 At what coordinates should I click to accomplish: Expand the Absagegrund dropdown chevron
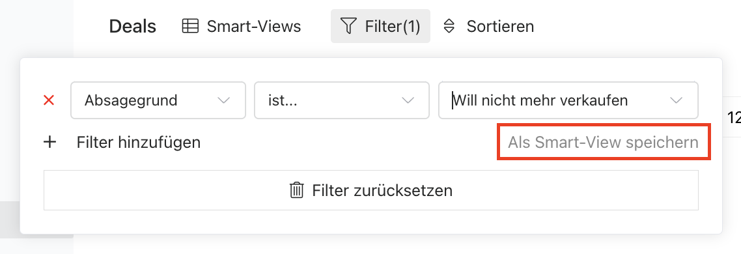(223, 100)
